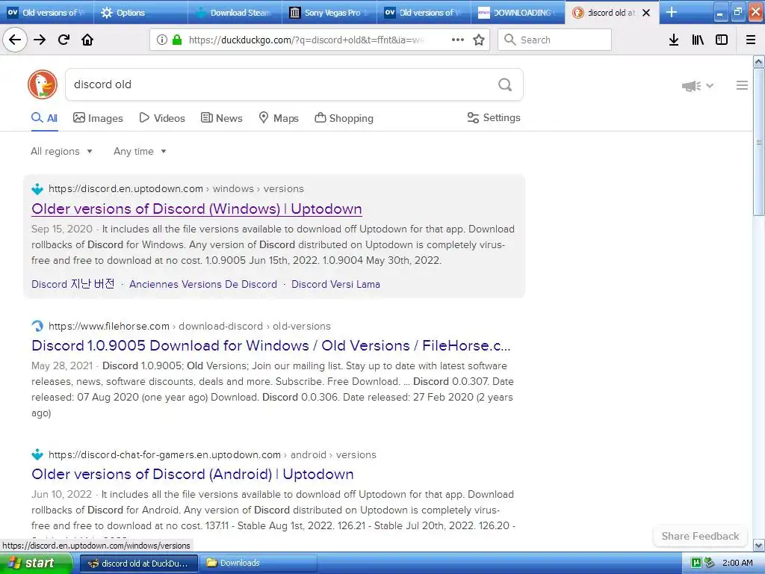Go back to the previous page
The image size is (765, 574).
tap(15, 40)
